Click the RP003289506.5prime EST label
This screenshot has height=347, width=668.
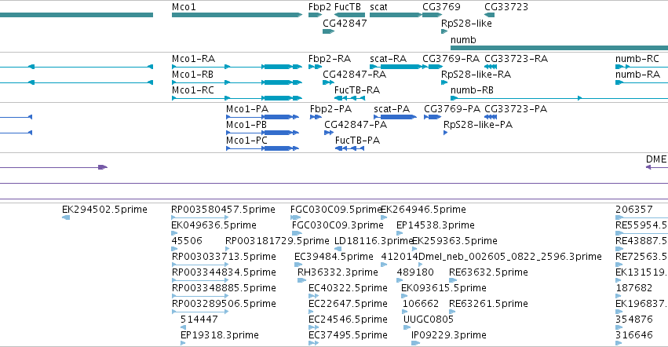[x=224, y=304]
